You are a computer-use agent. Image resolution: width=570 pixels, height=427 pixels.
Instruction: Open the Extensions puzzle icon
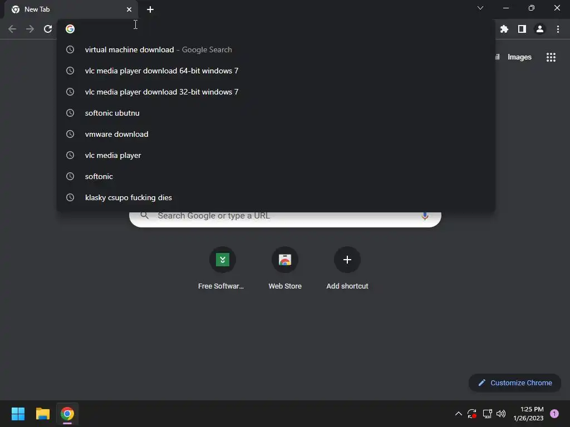504,29
